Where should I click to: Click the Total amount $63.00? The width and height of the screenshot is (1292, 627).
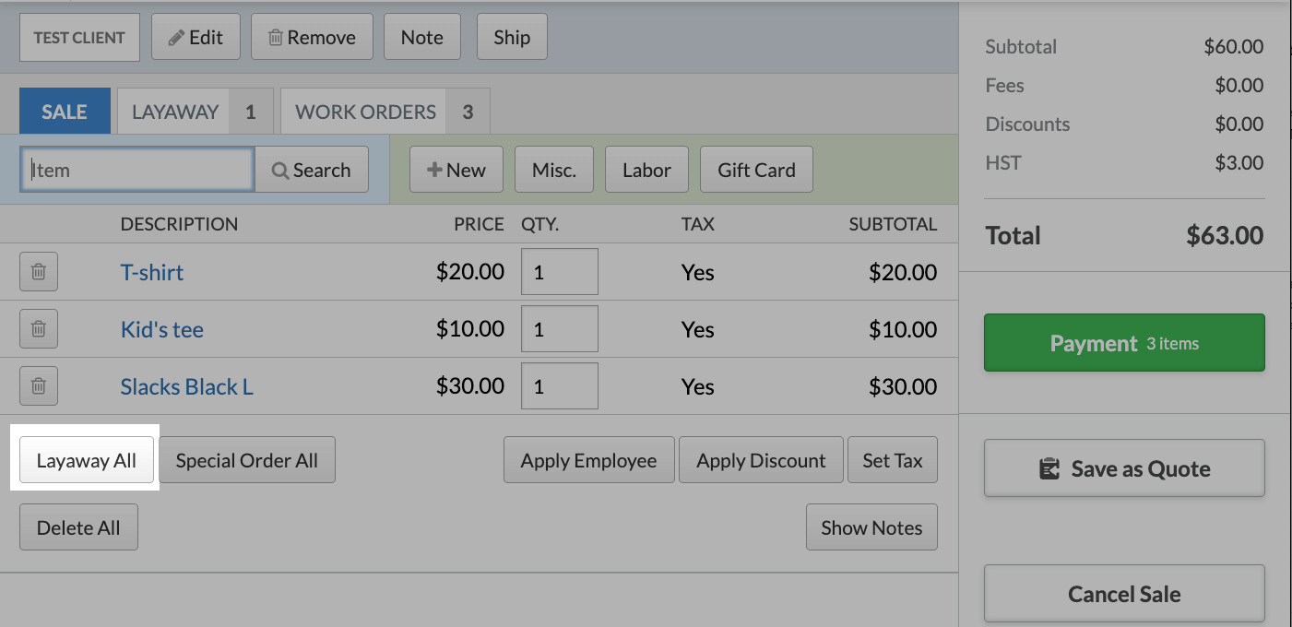coord(1225,235)
